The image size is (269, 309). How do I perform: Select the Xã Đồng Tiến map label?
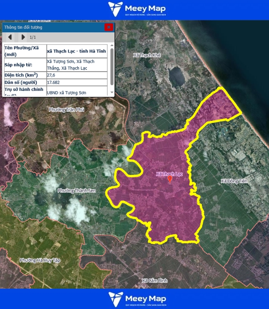click(x=234, y=181)
